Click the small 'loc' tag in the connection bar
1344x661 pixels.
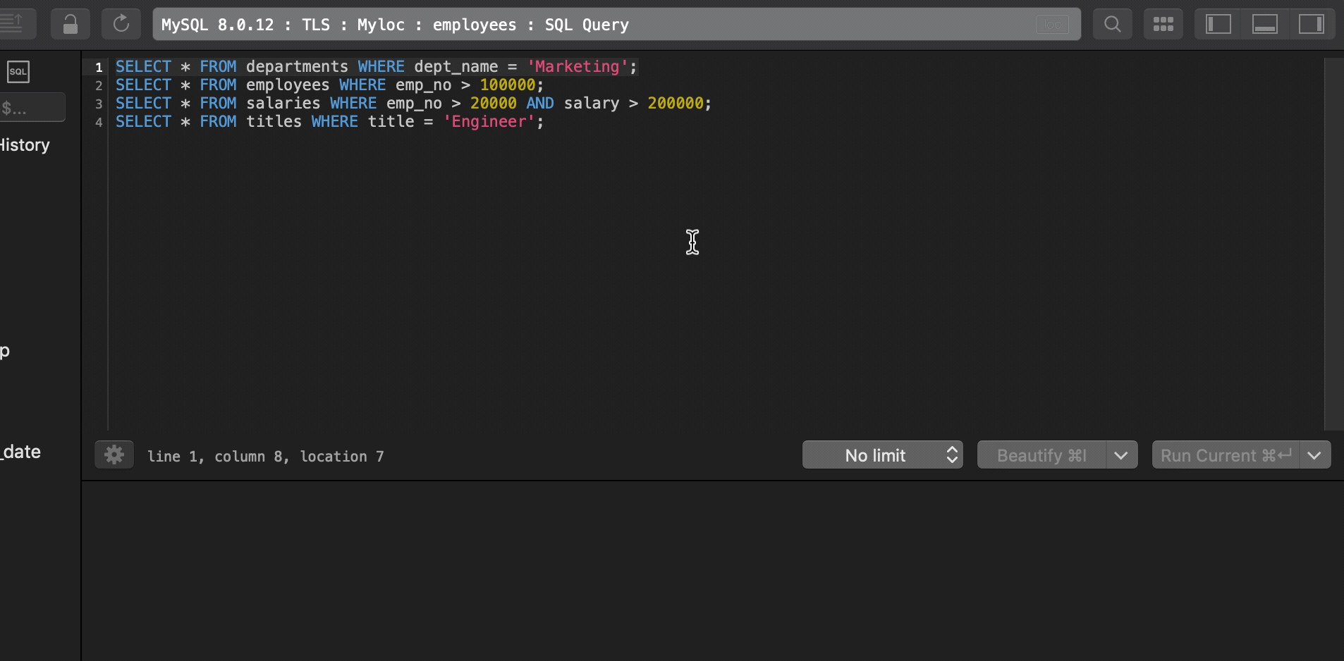pos(1052,25)
